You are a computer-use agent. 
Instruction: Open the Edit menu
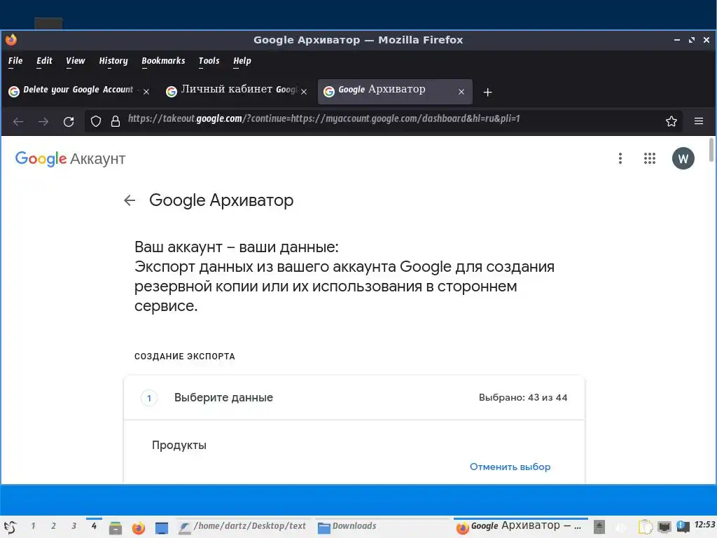coord(44,61)
